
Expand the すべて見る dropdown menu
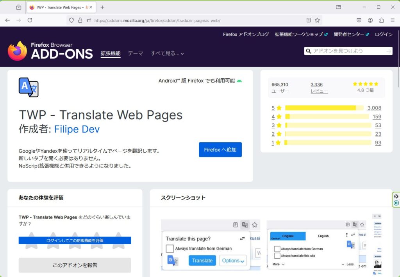click(x=167, y=54)
